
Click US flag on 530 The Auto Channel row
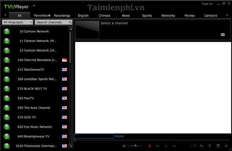[64, 108]
